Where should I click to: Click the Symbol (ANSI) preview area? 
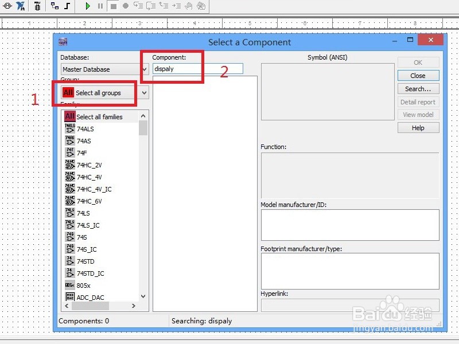click(x=328, y=92)
